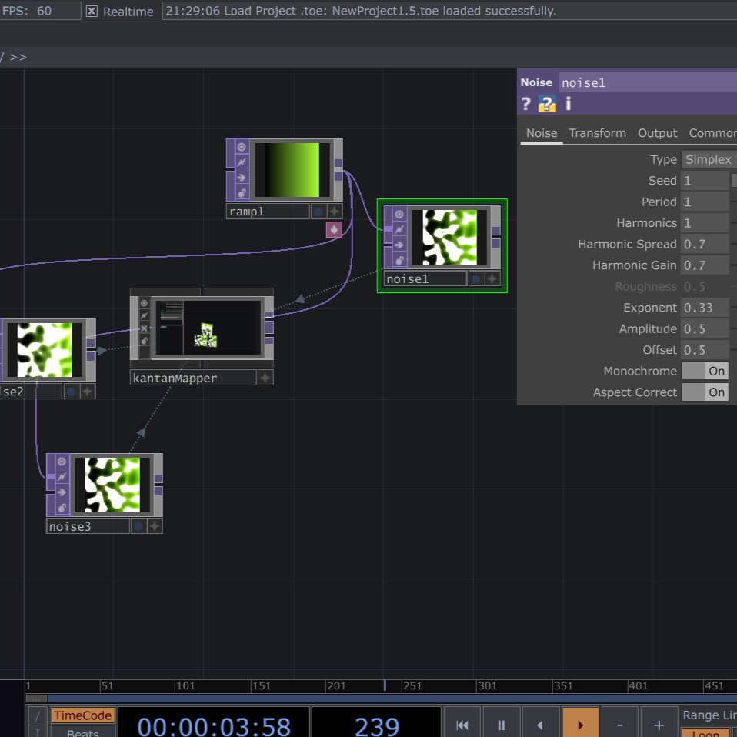
Task: Toggle the viewer flag on ramp1 node
Action: (242, 147)
